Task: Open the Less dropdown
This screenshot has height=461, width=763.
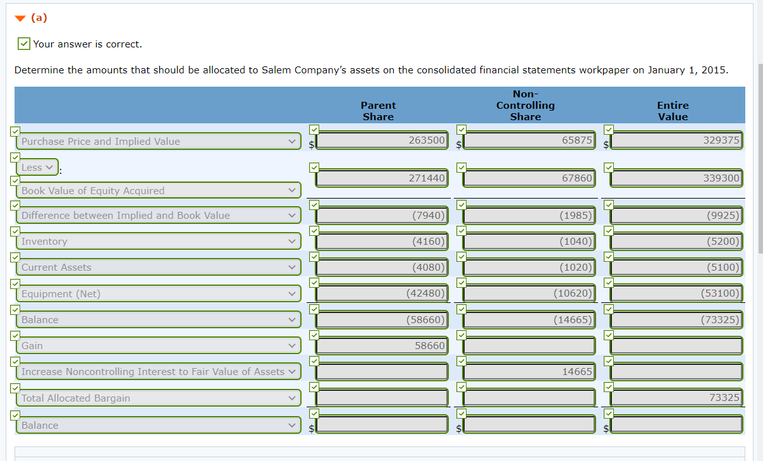Action: pos(37,167)
